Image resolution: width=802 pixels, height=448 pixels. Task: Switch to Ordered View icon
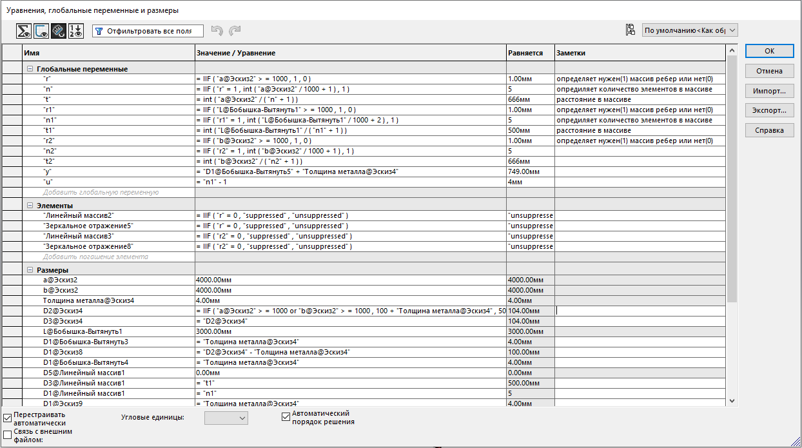[x=76, y=30]
